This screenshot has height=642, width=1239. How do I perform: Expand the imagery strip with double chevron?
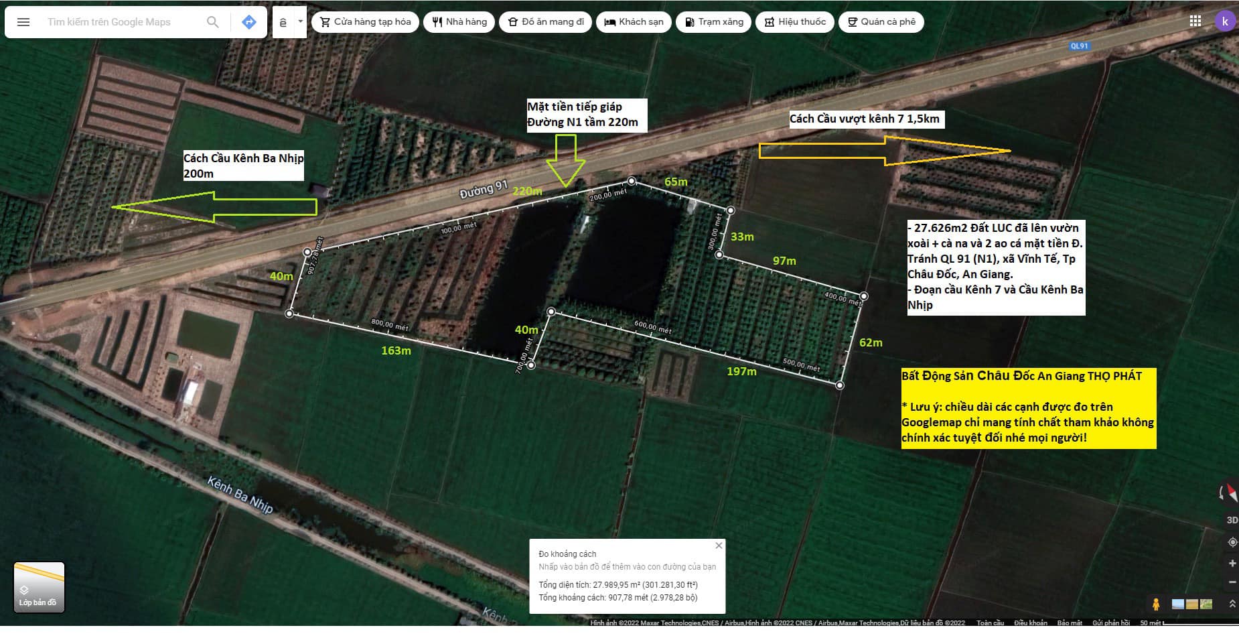pyautogui.click(x=1232, y=604)
